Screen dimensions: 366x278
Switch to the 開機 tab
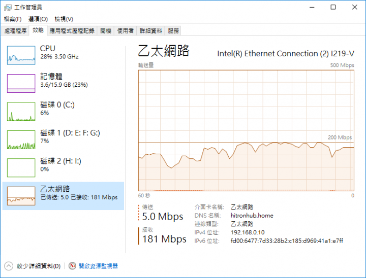pos(106,31)
